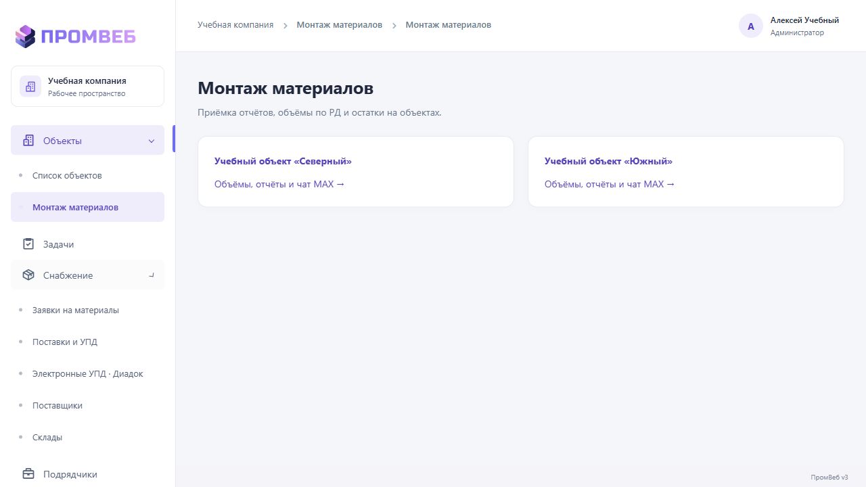Open the Учебный объект «Южный» card title

(608, 162)
